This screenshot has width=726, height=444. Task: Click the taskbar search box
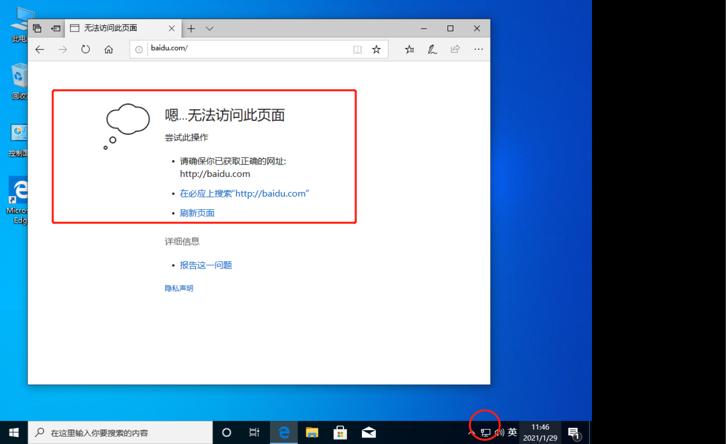[x=120, y=432]
